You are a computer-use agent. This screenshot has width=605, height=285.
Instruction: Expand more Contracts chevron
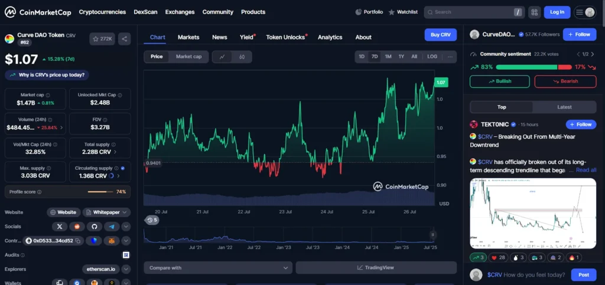point(126,241)
